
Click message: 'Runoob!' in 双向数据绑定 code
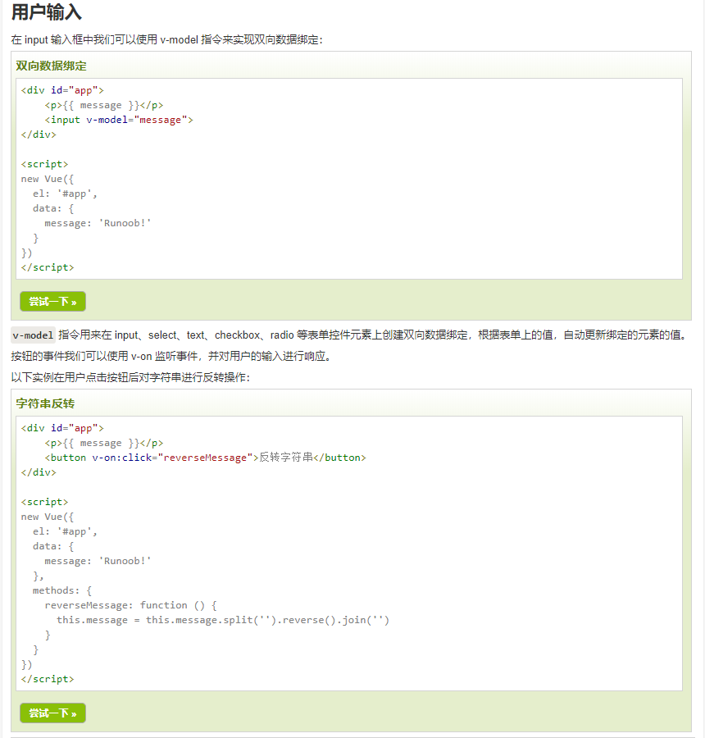[98, 223]
